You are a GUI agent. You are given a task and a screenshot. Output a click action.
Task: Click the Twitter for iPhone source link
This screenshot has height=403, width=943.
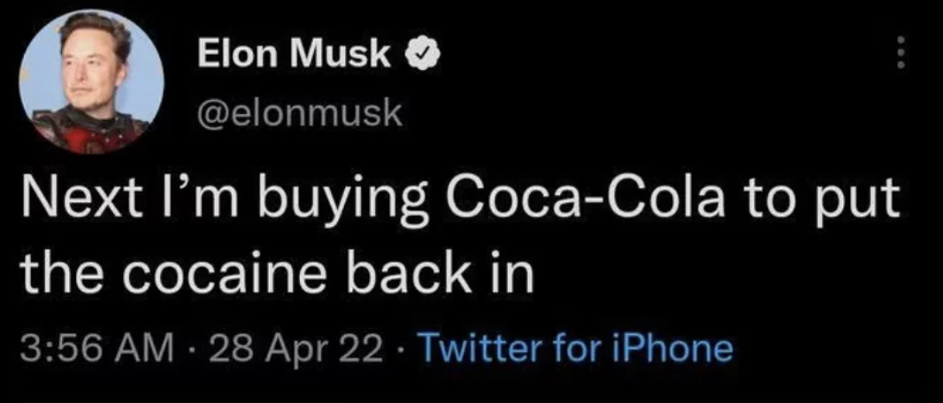pos(576,348)
